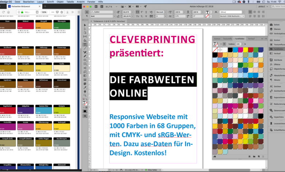Toggle All Caps TT button
Viewport: 285px width, 172px height.
pos(138,12)
